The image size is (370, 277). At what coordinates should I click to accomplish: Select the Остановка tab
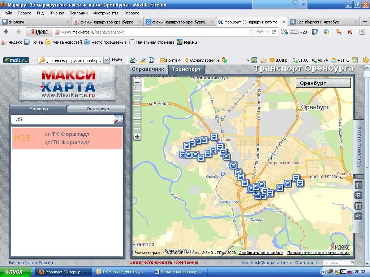tap(97, 109)
